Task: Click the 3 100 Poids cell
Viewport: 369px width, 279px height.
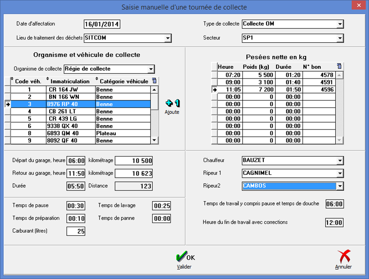Action: [x=259, y=82]
